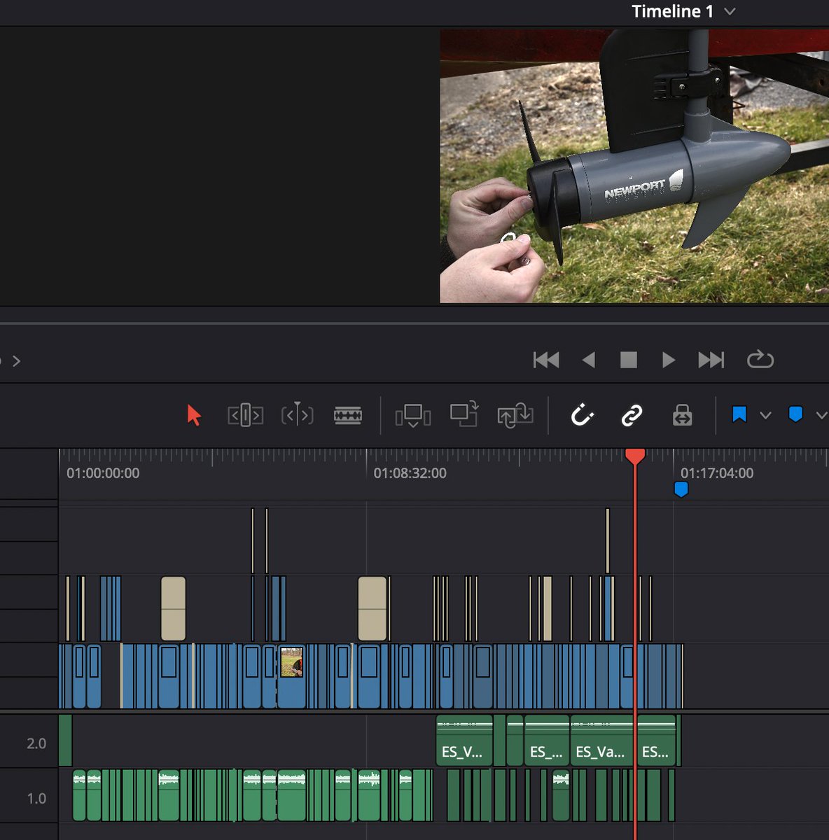Open the marker color dropdown arrow
Screen dimensions: 829x840
[x=821, y=415]
